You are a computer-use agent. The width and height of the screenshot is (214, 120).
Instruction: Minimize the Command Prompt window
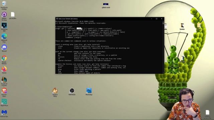click(x=151, y=19)
